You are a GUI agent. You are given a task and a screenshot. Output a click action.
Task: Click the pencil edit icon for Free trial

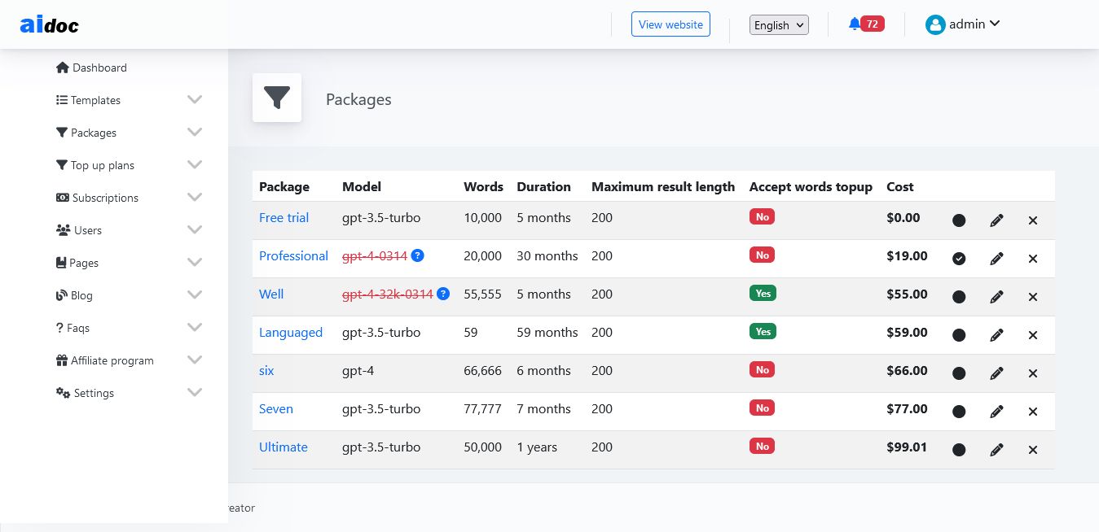pyautogui.click(x=996, y=220)
